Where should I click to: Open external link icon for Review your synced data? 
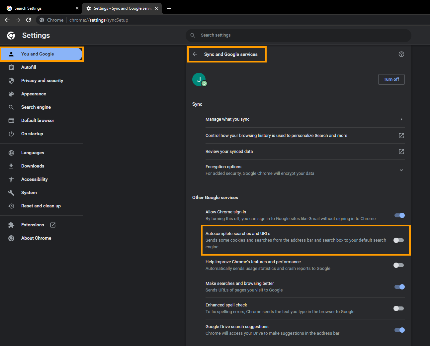[401, 152]
